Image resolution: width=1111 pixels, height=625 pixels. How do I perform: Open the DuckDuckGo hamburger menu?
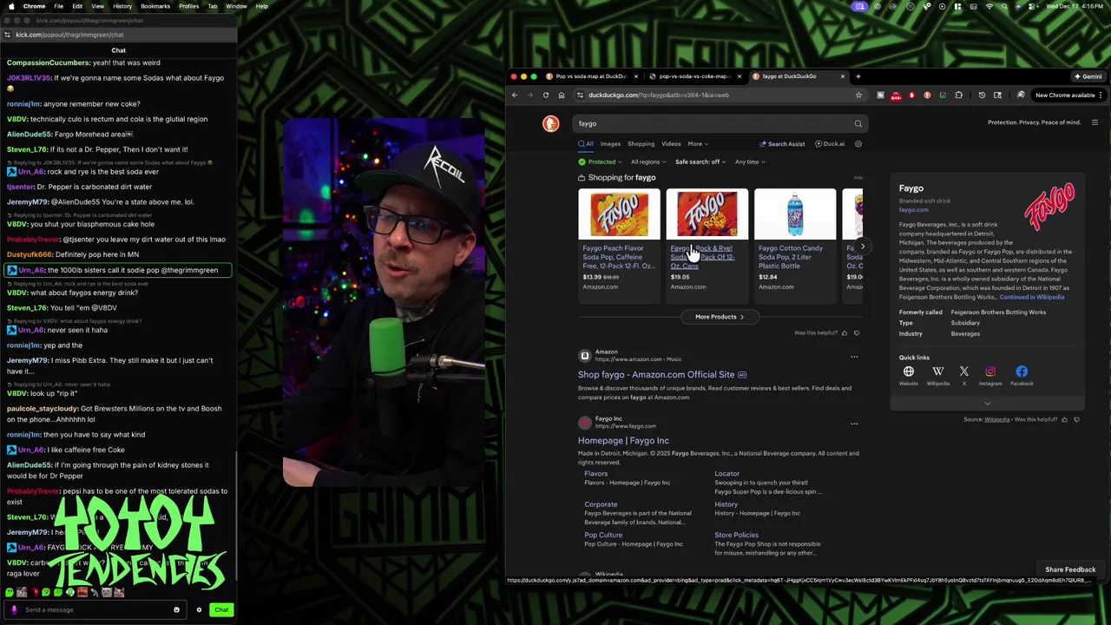pos(1095,122)
